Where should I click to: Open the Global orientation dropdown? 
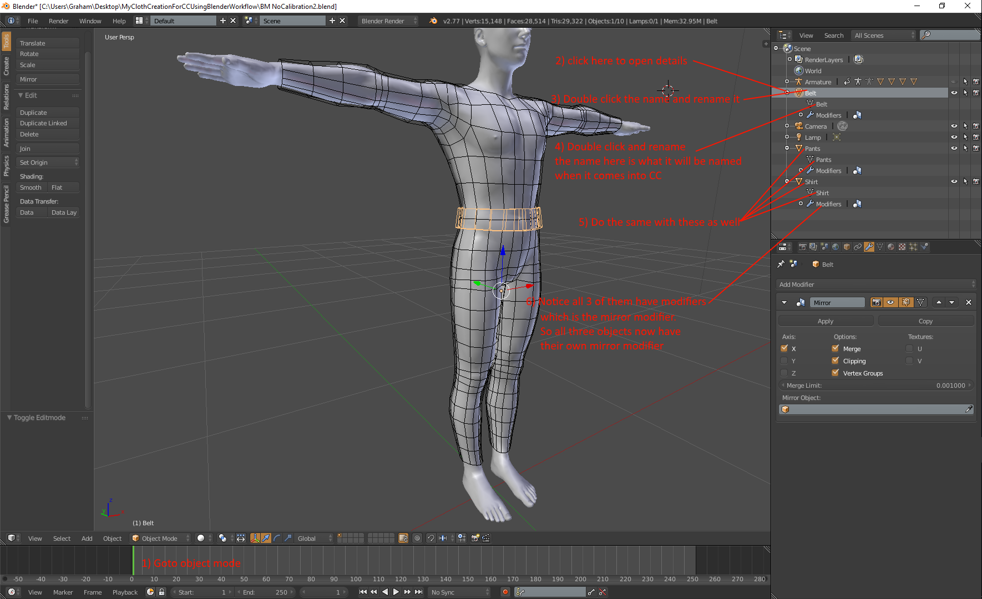click(313, 538)
